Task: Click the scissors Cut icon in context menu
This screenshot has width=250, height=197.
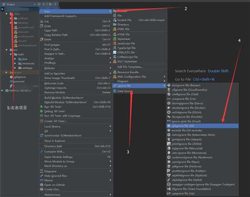Action: coord(42,21)
